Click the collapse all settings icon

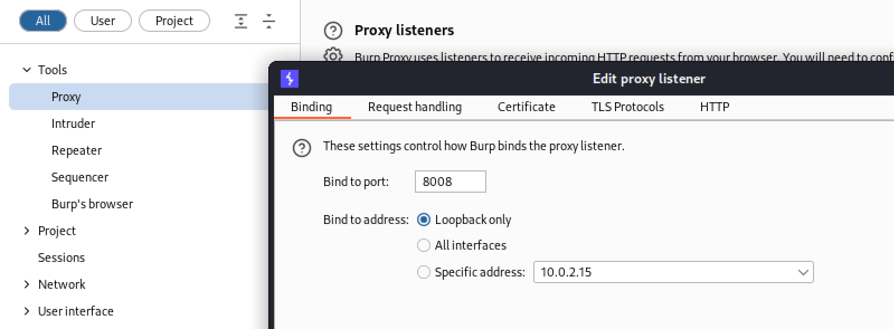[269, 21]
